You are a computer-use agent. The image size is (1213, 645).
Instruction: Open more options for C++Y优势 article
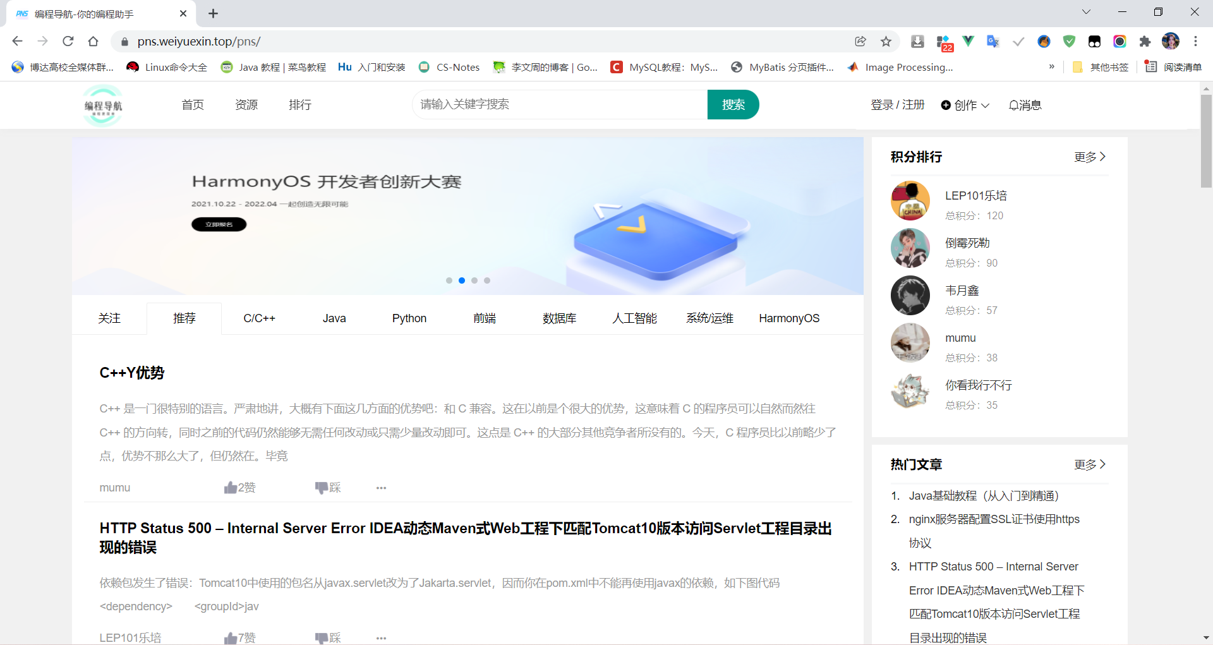(x=381, y=488)
